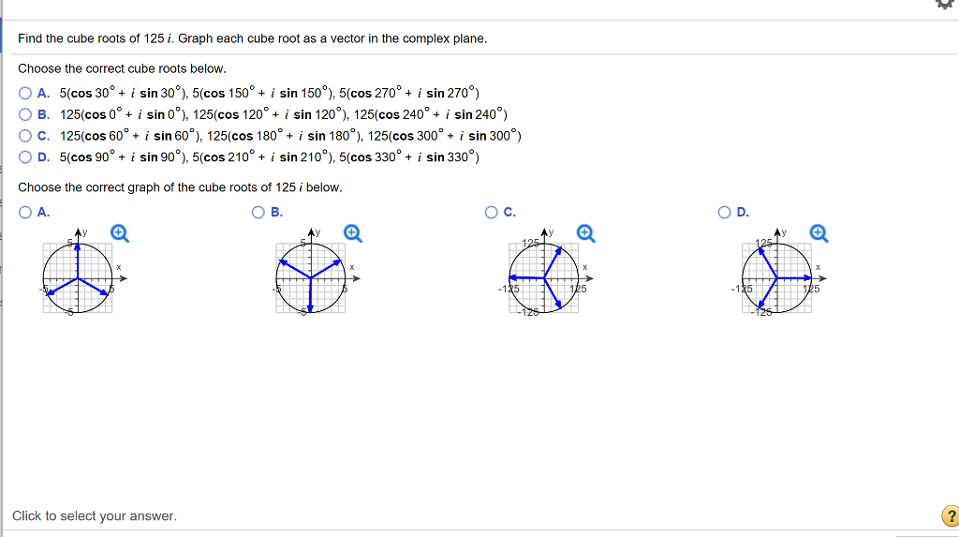
Task: Choose graph option D radio button
Action: tap(726, 212)
